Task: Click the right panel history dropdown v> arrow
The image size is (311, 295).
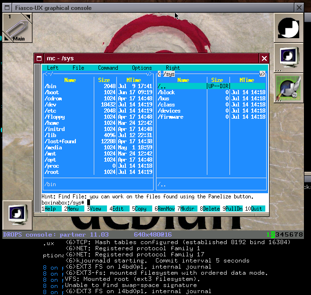Action: pyautogui.click(x=262, y=74)
